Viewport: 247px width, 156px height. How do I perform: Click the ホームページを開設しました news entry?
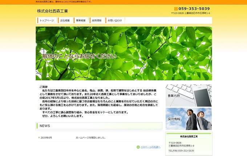[91, 138]
